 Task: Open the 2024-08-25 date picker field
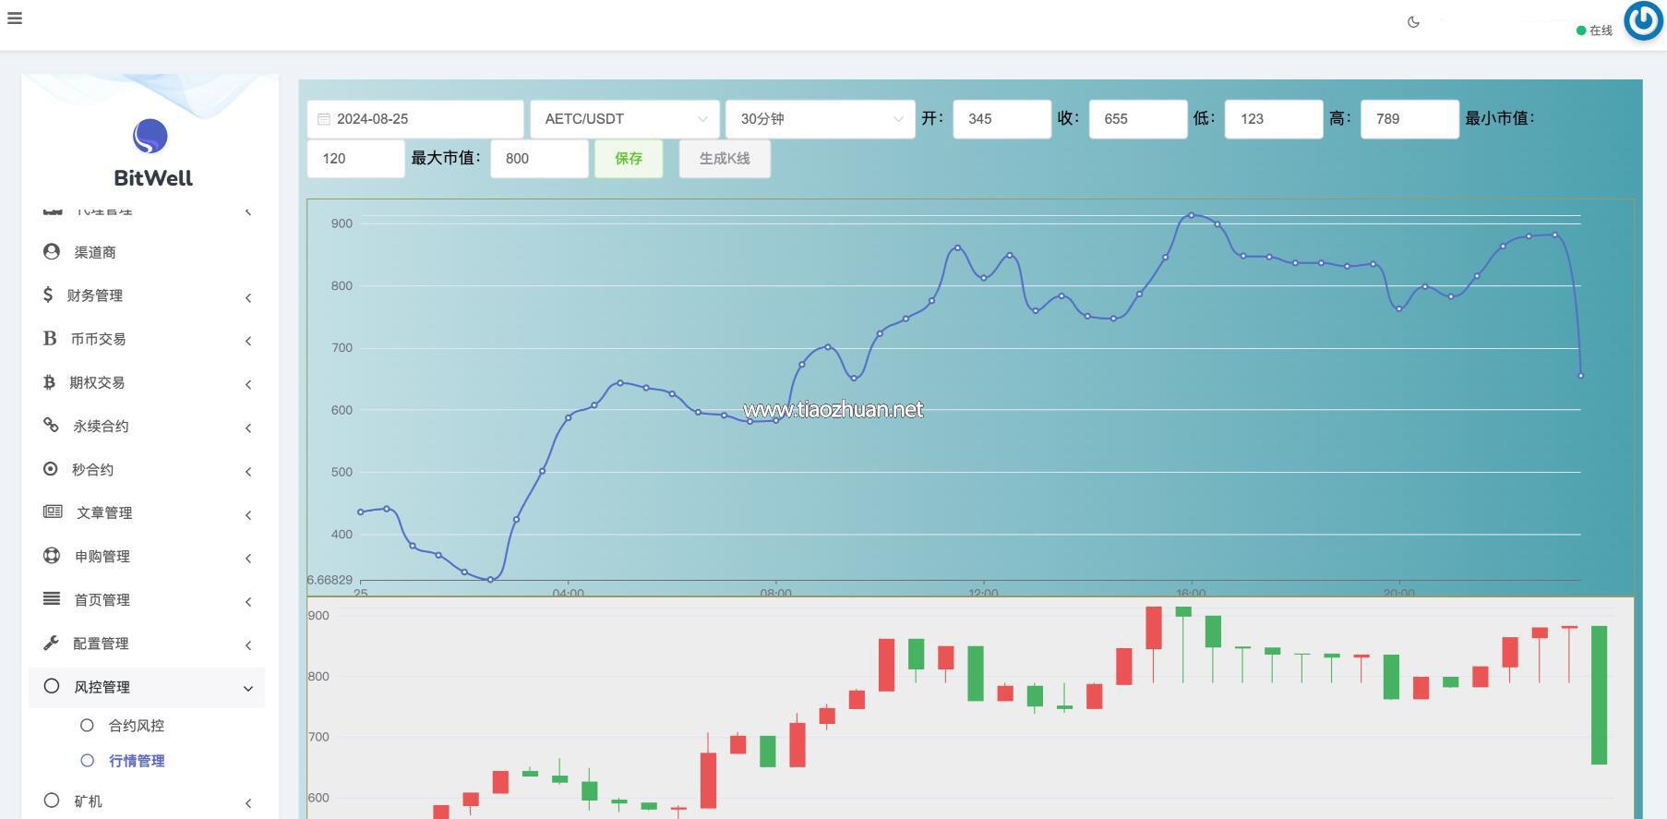click(x=415, y=119)
